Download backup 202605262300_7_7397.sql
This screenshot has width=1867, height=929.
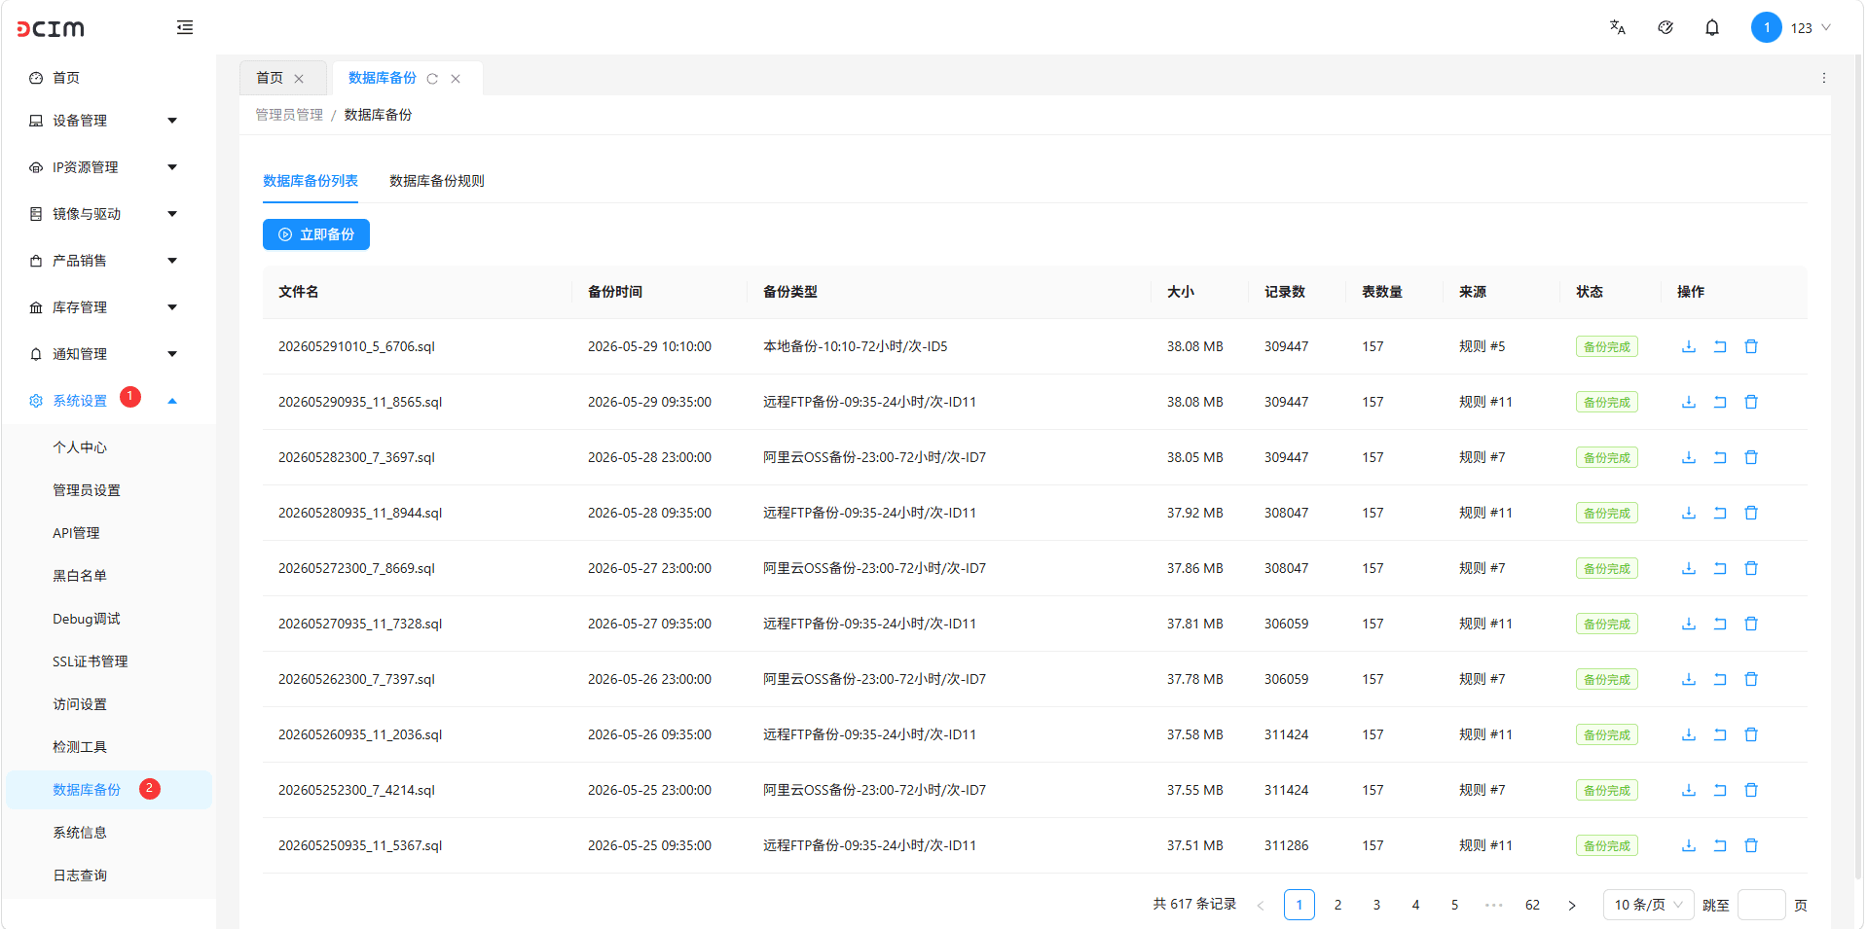tap(1688, 679)
